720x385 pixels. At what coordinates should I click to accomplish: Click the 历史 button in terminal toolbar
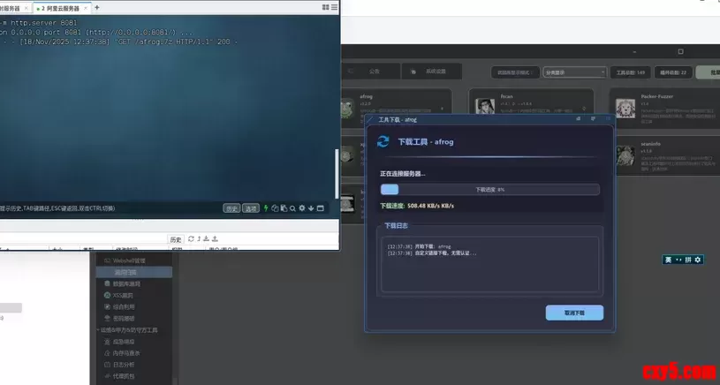231,208
